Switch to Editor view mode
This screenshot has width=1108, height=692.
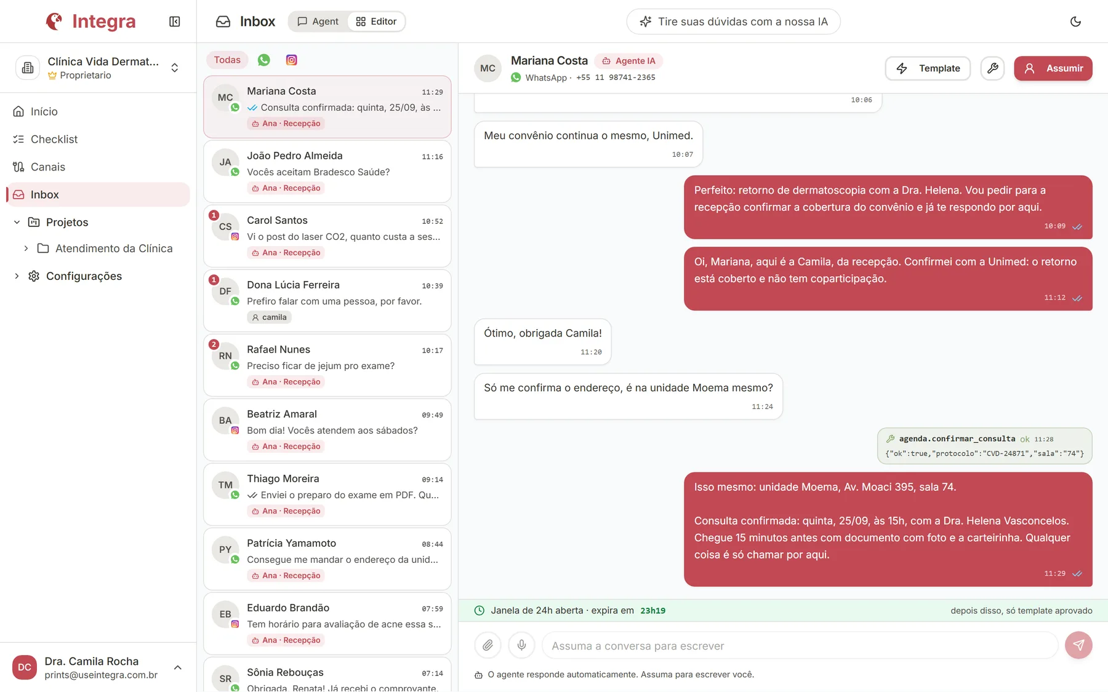coord(376,22)
